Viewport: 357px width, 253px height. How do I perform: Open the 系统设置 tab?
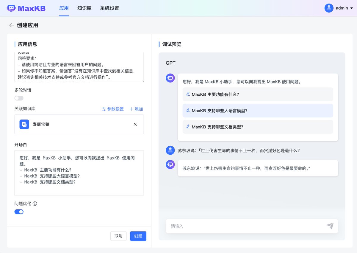109,8
